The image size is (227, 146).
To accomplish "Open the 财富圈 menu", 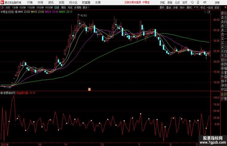I will pyautogui.click(x=86, y=2).
